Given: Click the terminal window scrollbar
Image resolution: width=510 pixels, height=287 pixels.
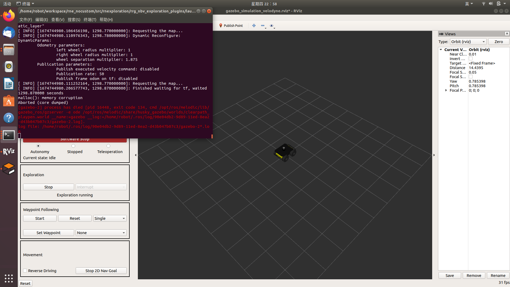Looking at the screenshot, I should pyautogui.click(x=212, y=137).
